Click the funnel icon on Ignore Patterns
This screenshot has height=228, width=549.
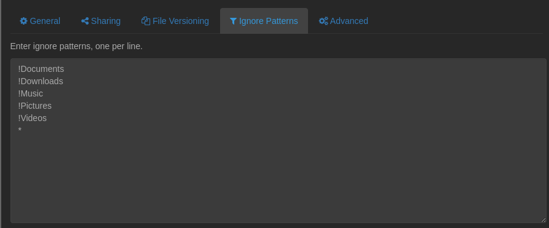pos(233,22)
